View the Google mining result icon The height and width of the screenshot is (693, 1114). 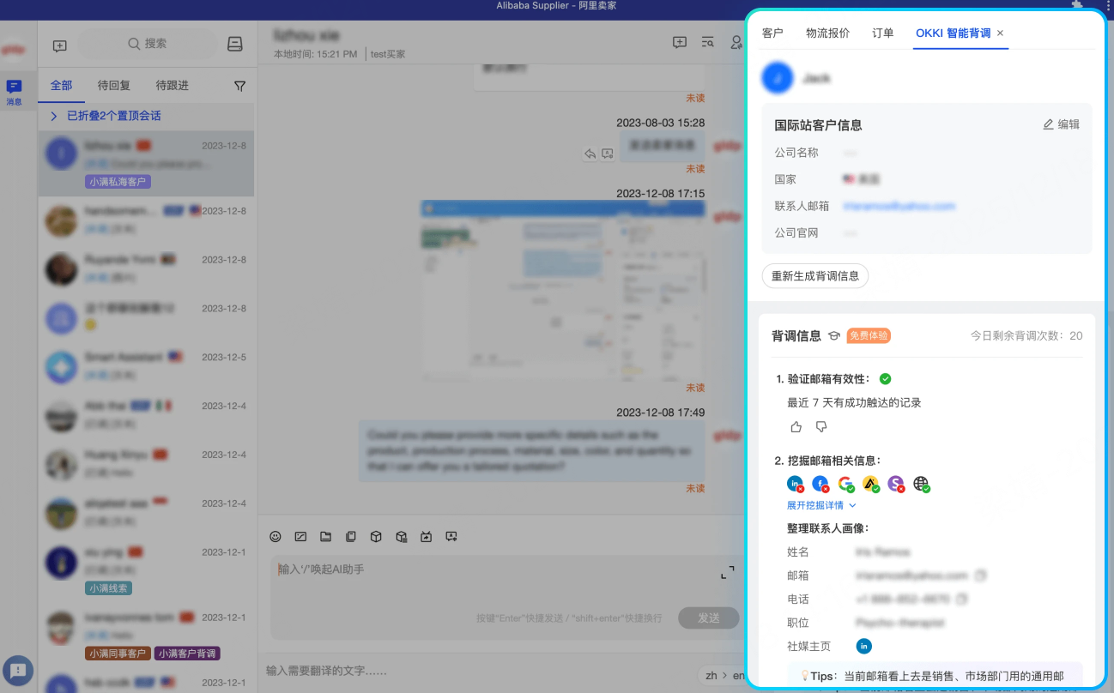(846, 485)
